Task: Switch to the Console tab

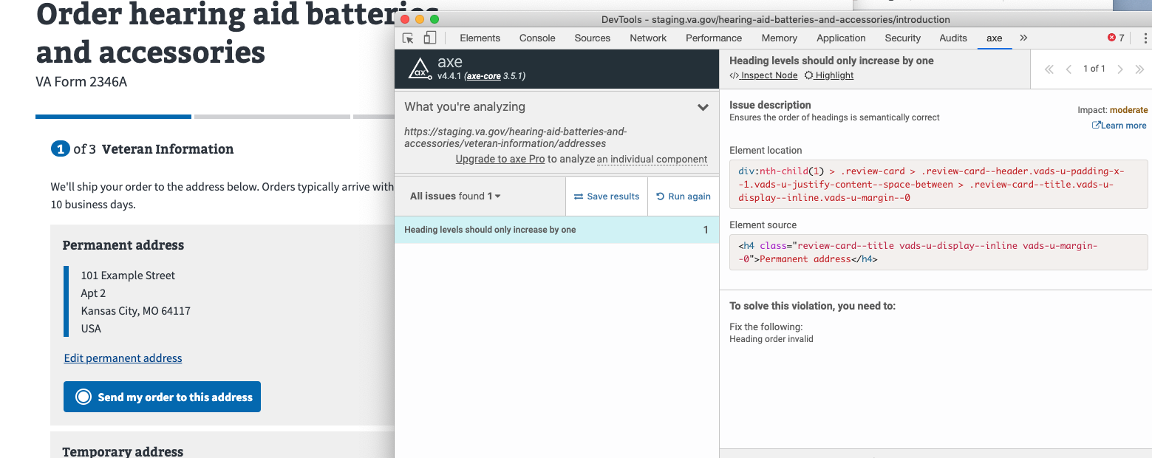Action: pos(537,38)
